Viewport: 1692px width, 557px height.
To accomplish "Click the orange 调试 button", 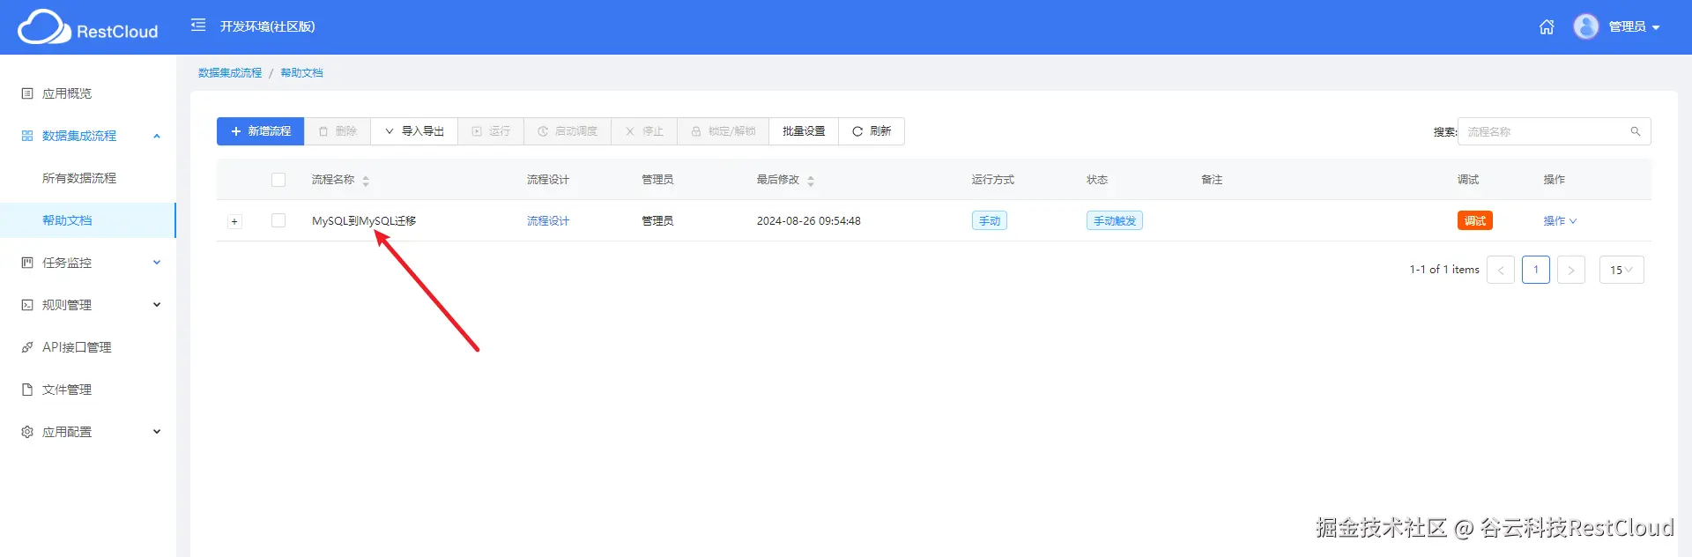I will [1475, 221].
